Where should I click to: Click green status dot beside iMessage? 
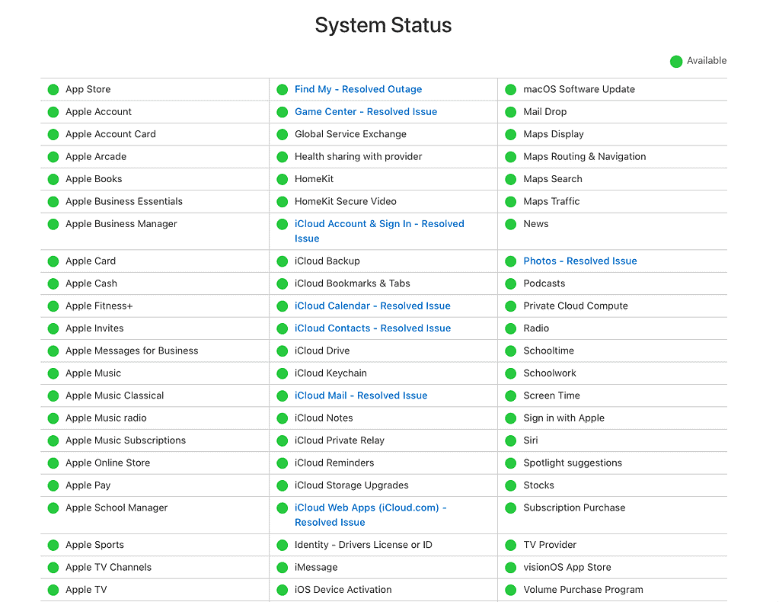pos(283,568)
